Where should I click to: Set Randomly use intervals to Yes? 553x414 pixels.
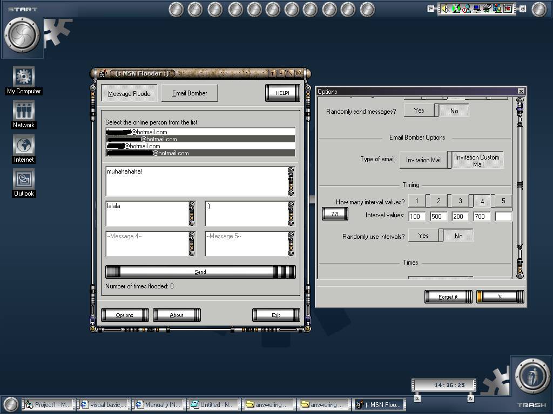point(423,236)
